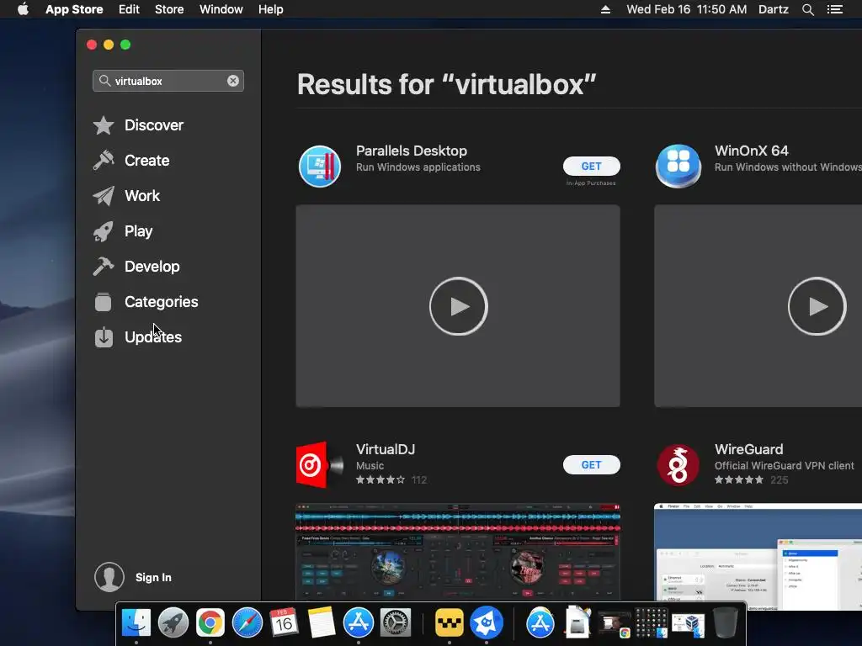Click the date and time display
The width and height of the screenshot is (862, 646).
687,9
